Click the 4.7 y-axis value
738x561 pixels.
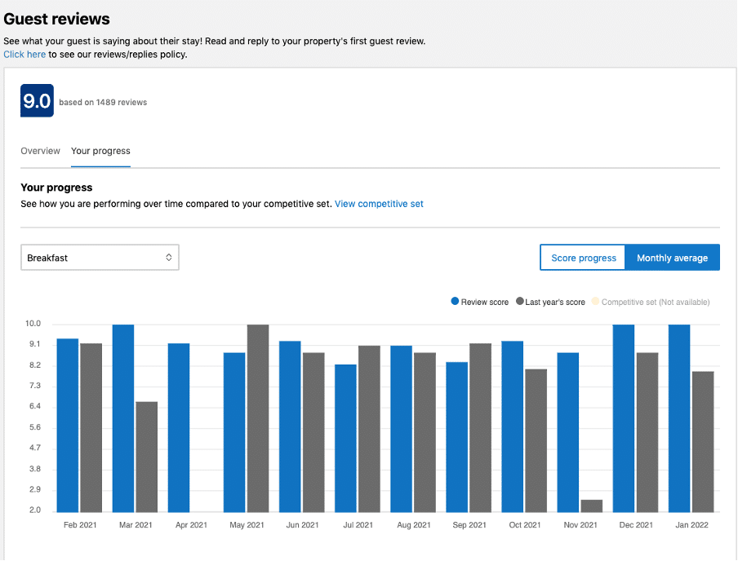pos(35,448)
